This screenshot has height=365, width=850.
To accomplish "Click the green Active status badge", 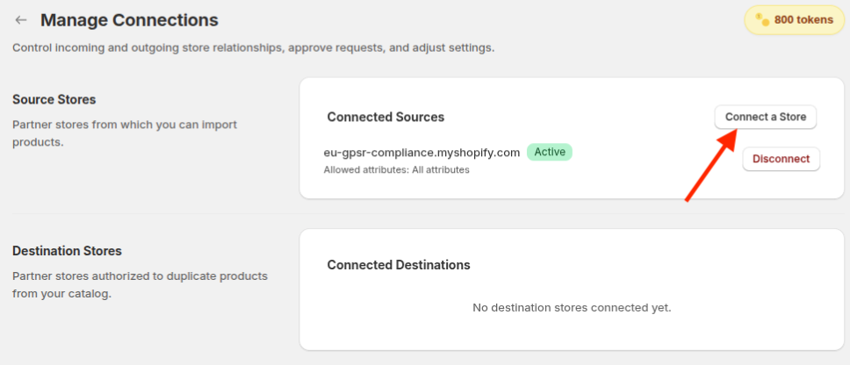I will coord(550,152).
